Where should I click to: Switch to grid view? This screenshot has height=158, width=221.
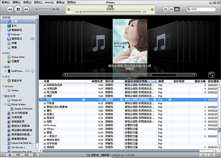(171, 9)
